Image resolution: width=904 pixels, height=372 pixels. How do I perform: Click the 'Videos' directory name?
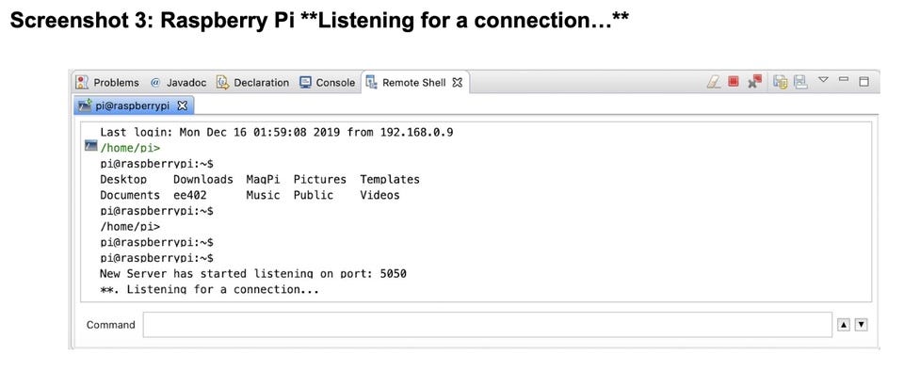(379, 195)
